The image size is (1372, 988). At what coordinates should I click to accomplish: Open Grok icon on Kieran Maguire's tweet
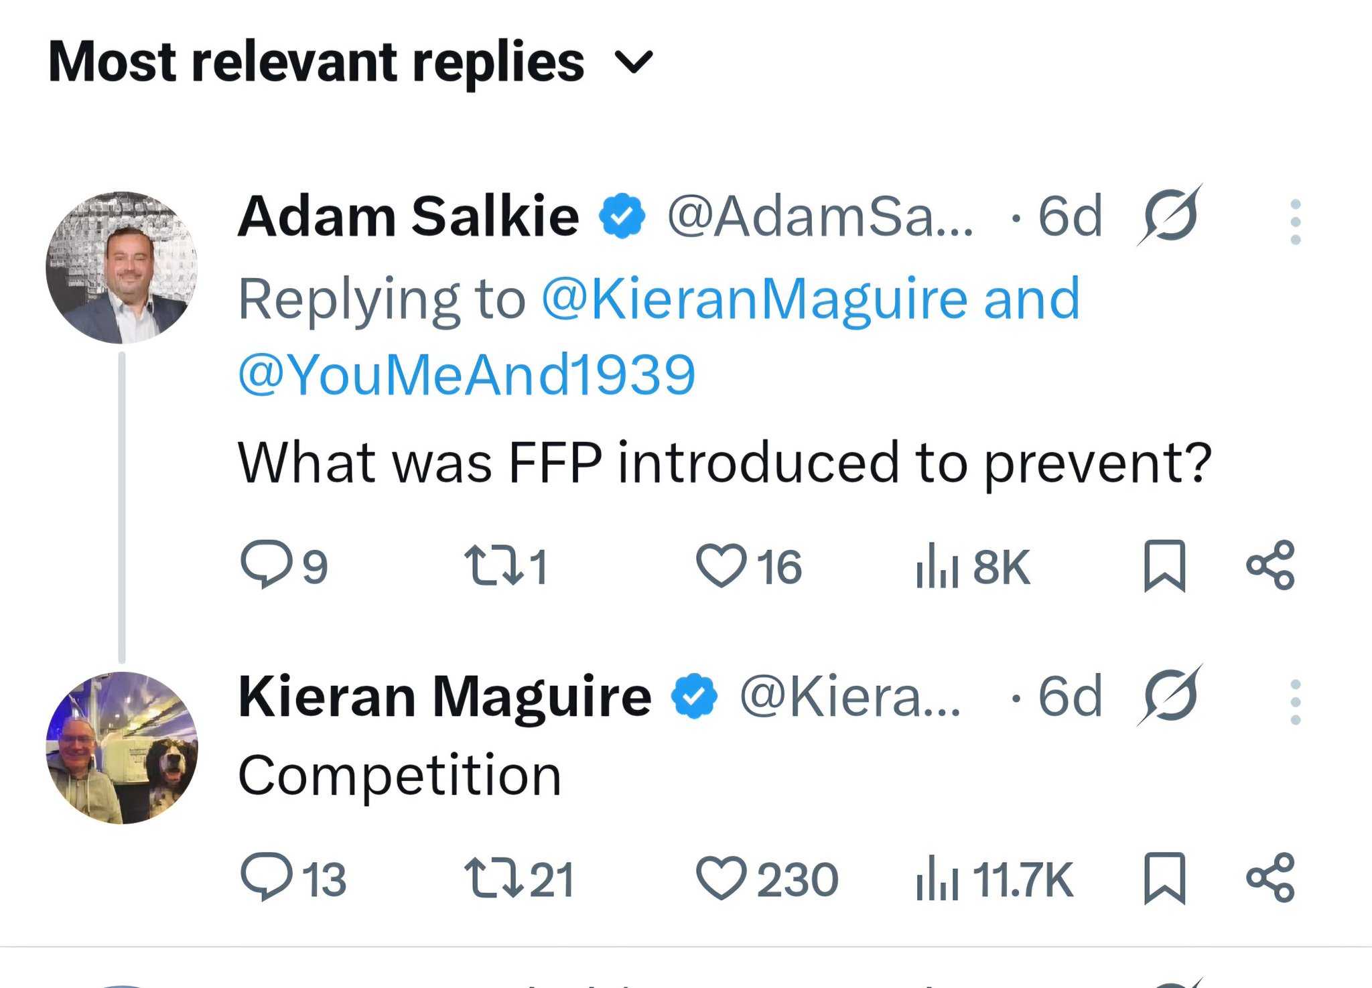click(1170, 696)
